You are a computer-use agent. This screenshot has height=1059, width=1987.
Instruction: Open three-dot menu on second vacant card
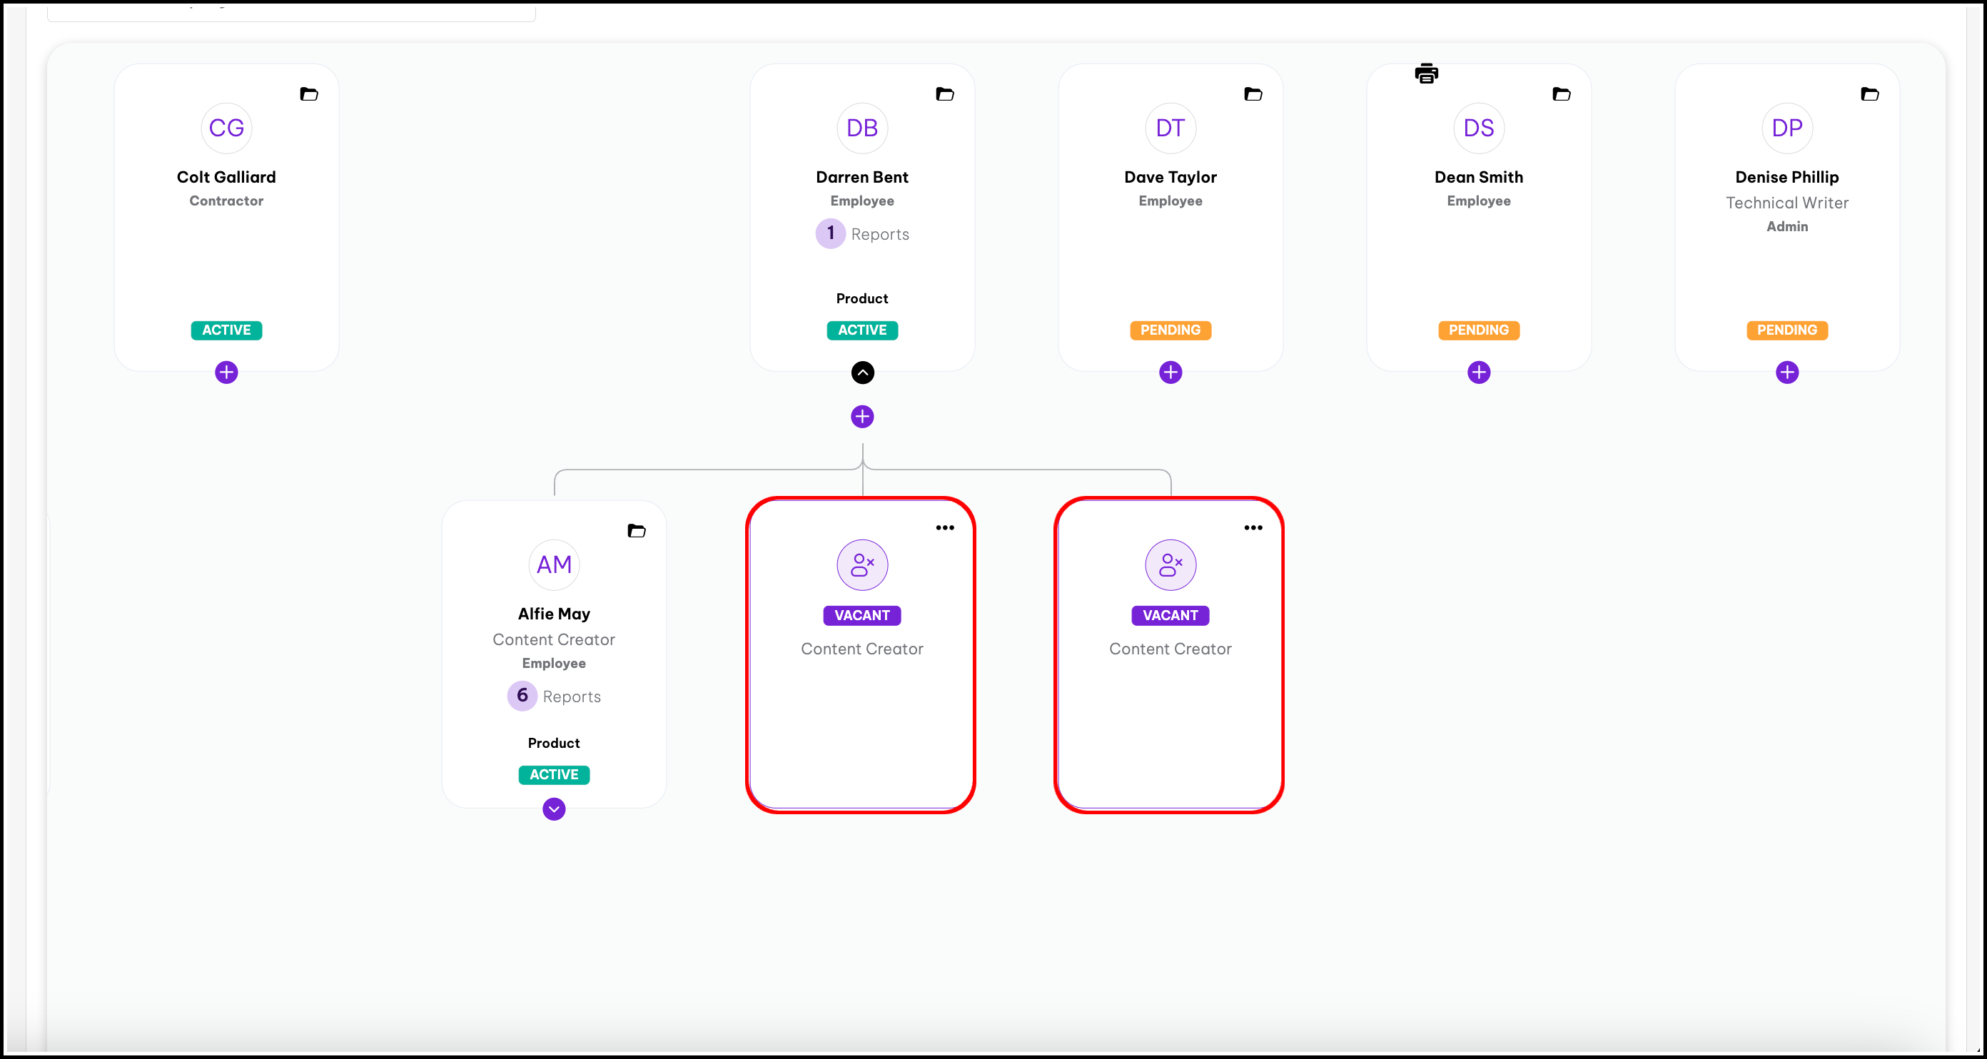pyautogui.click(x=1253, y=527)
